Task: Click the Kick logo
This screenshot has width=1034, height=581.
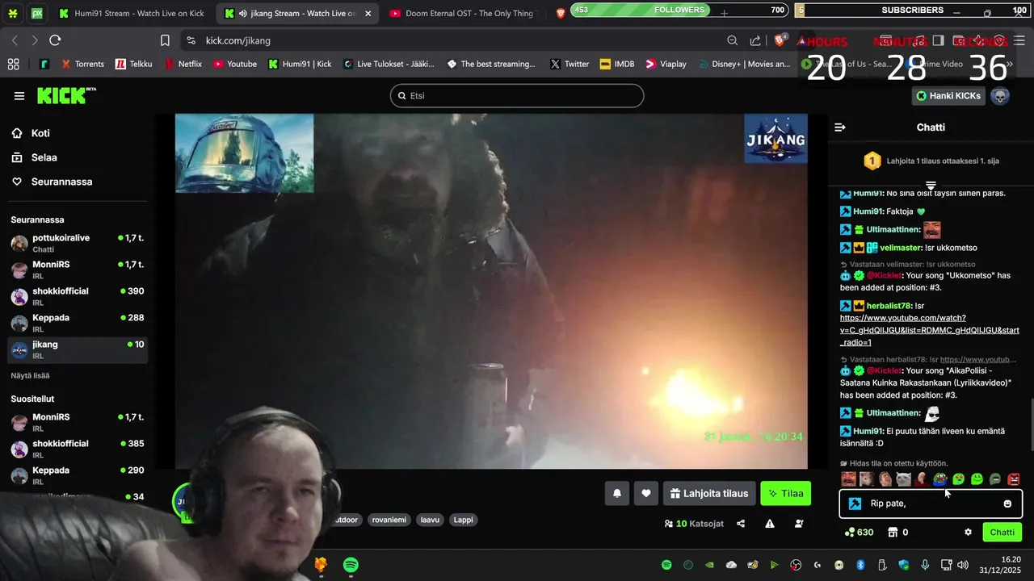Action: (66, 95)
